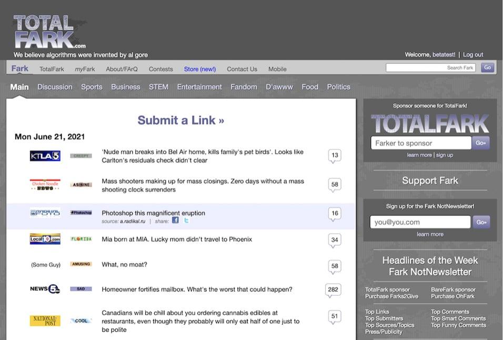Open the Fandom tab

[x=244, y=87]
